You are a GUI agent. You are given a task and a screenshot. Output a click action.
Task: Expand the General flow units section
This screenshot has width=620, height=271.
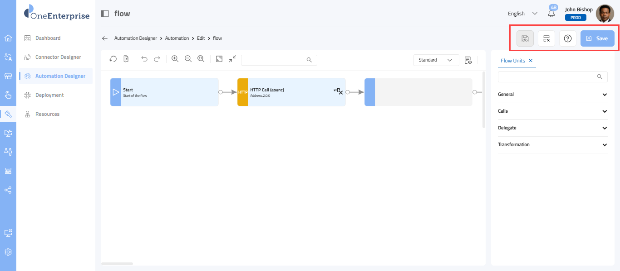point(552,95)
